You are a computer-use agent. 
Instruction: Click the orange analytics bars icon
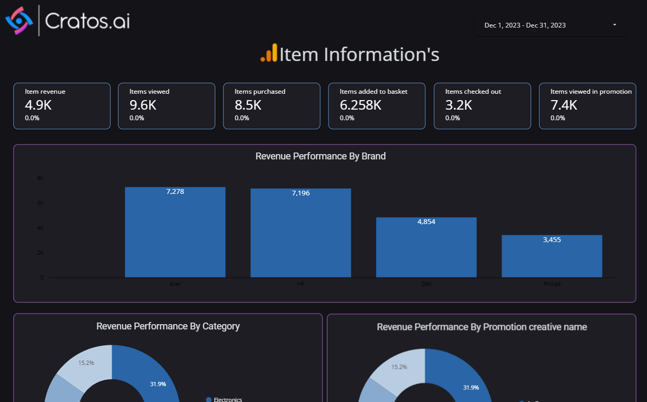click(269, 53)
